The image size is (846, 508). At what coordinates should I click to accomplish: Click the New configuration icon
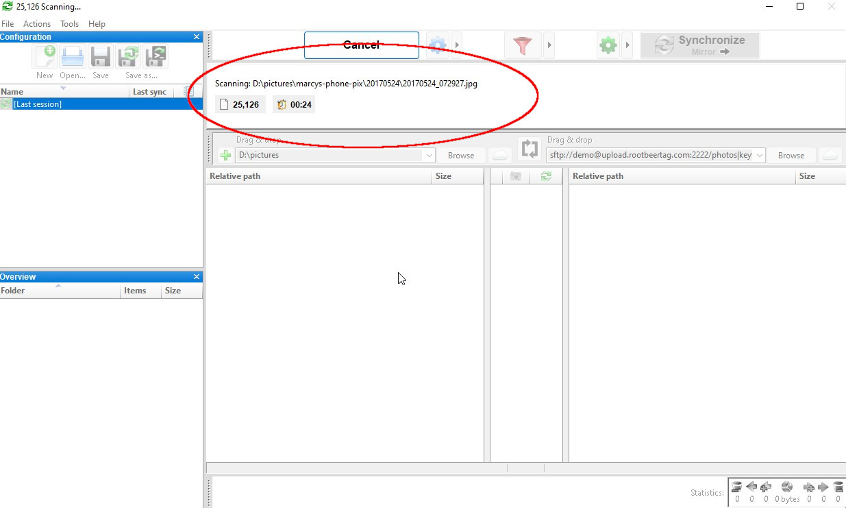click(x=45, y=58)
